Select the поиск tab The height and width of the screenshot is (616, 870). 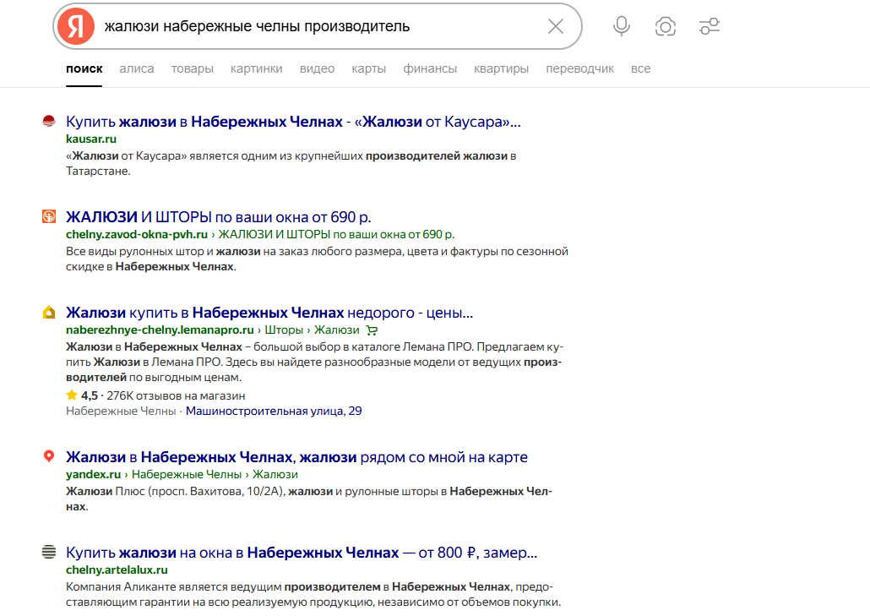tap(84, 68)
